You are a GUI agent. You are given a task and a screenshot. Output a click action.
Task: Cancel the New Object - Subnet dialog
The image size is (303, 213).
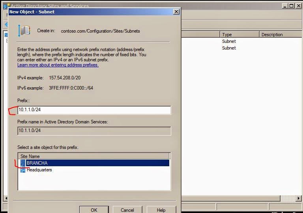pyautogui.click(x=127, y=210)
